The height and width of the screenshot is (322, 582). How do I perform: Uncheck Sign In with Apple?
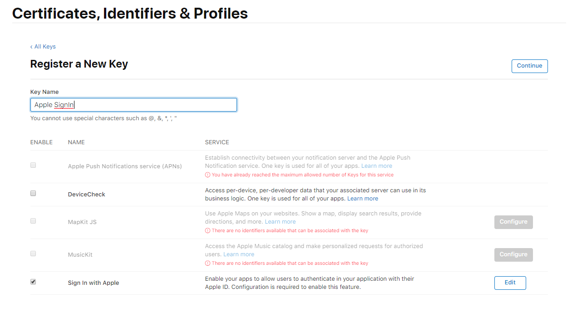(x=33, y=282)
